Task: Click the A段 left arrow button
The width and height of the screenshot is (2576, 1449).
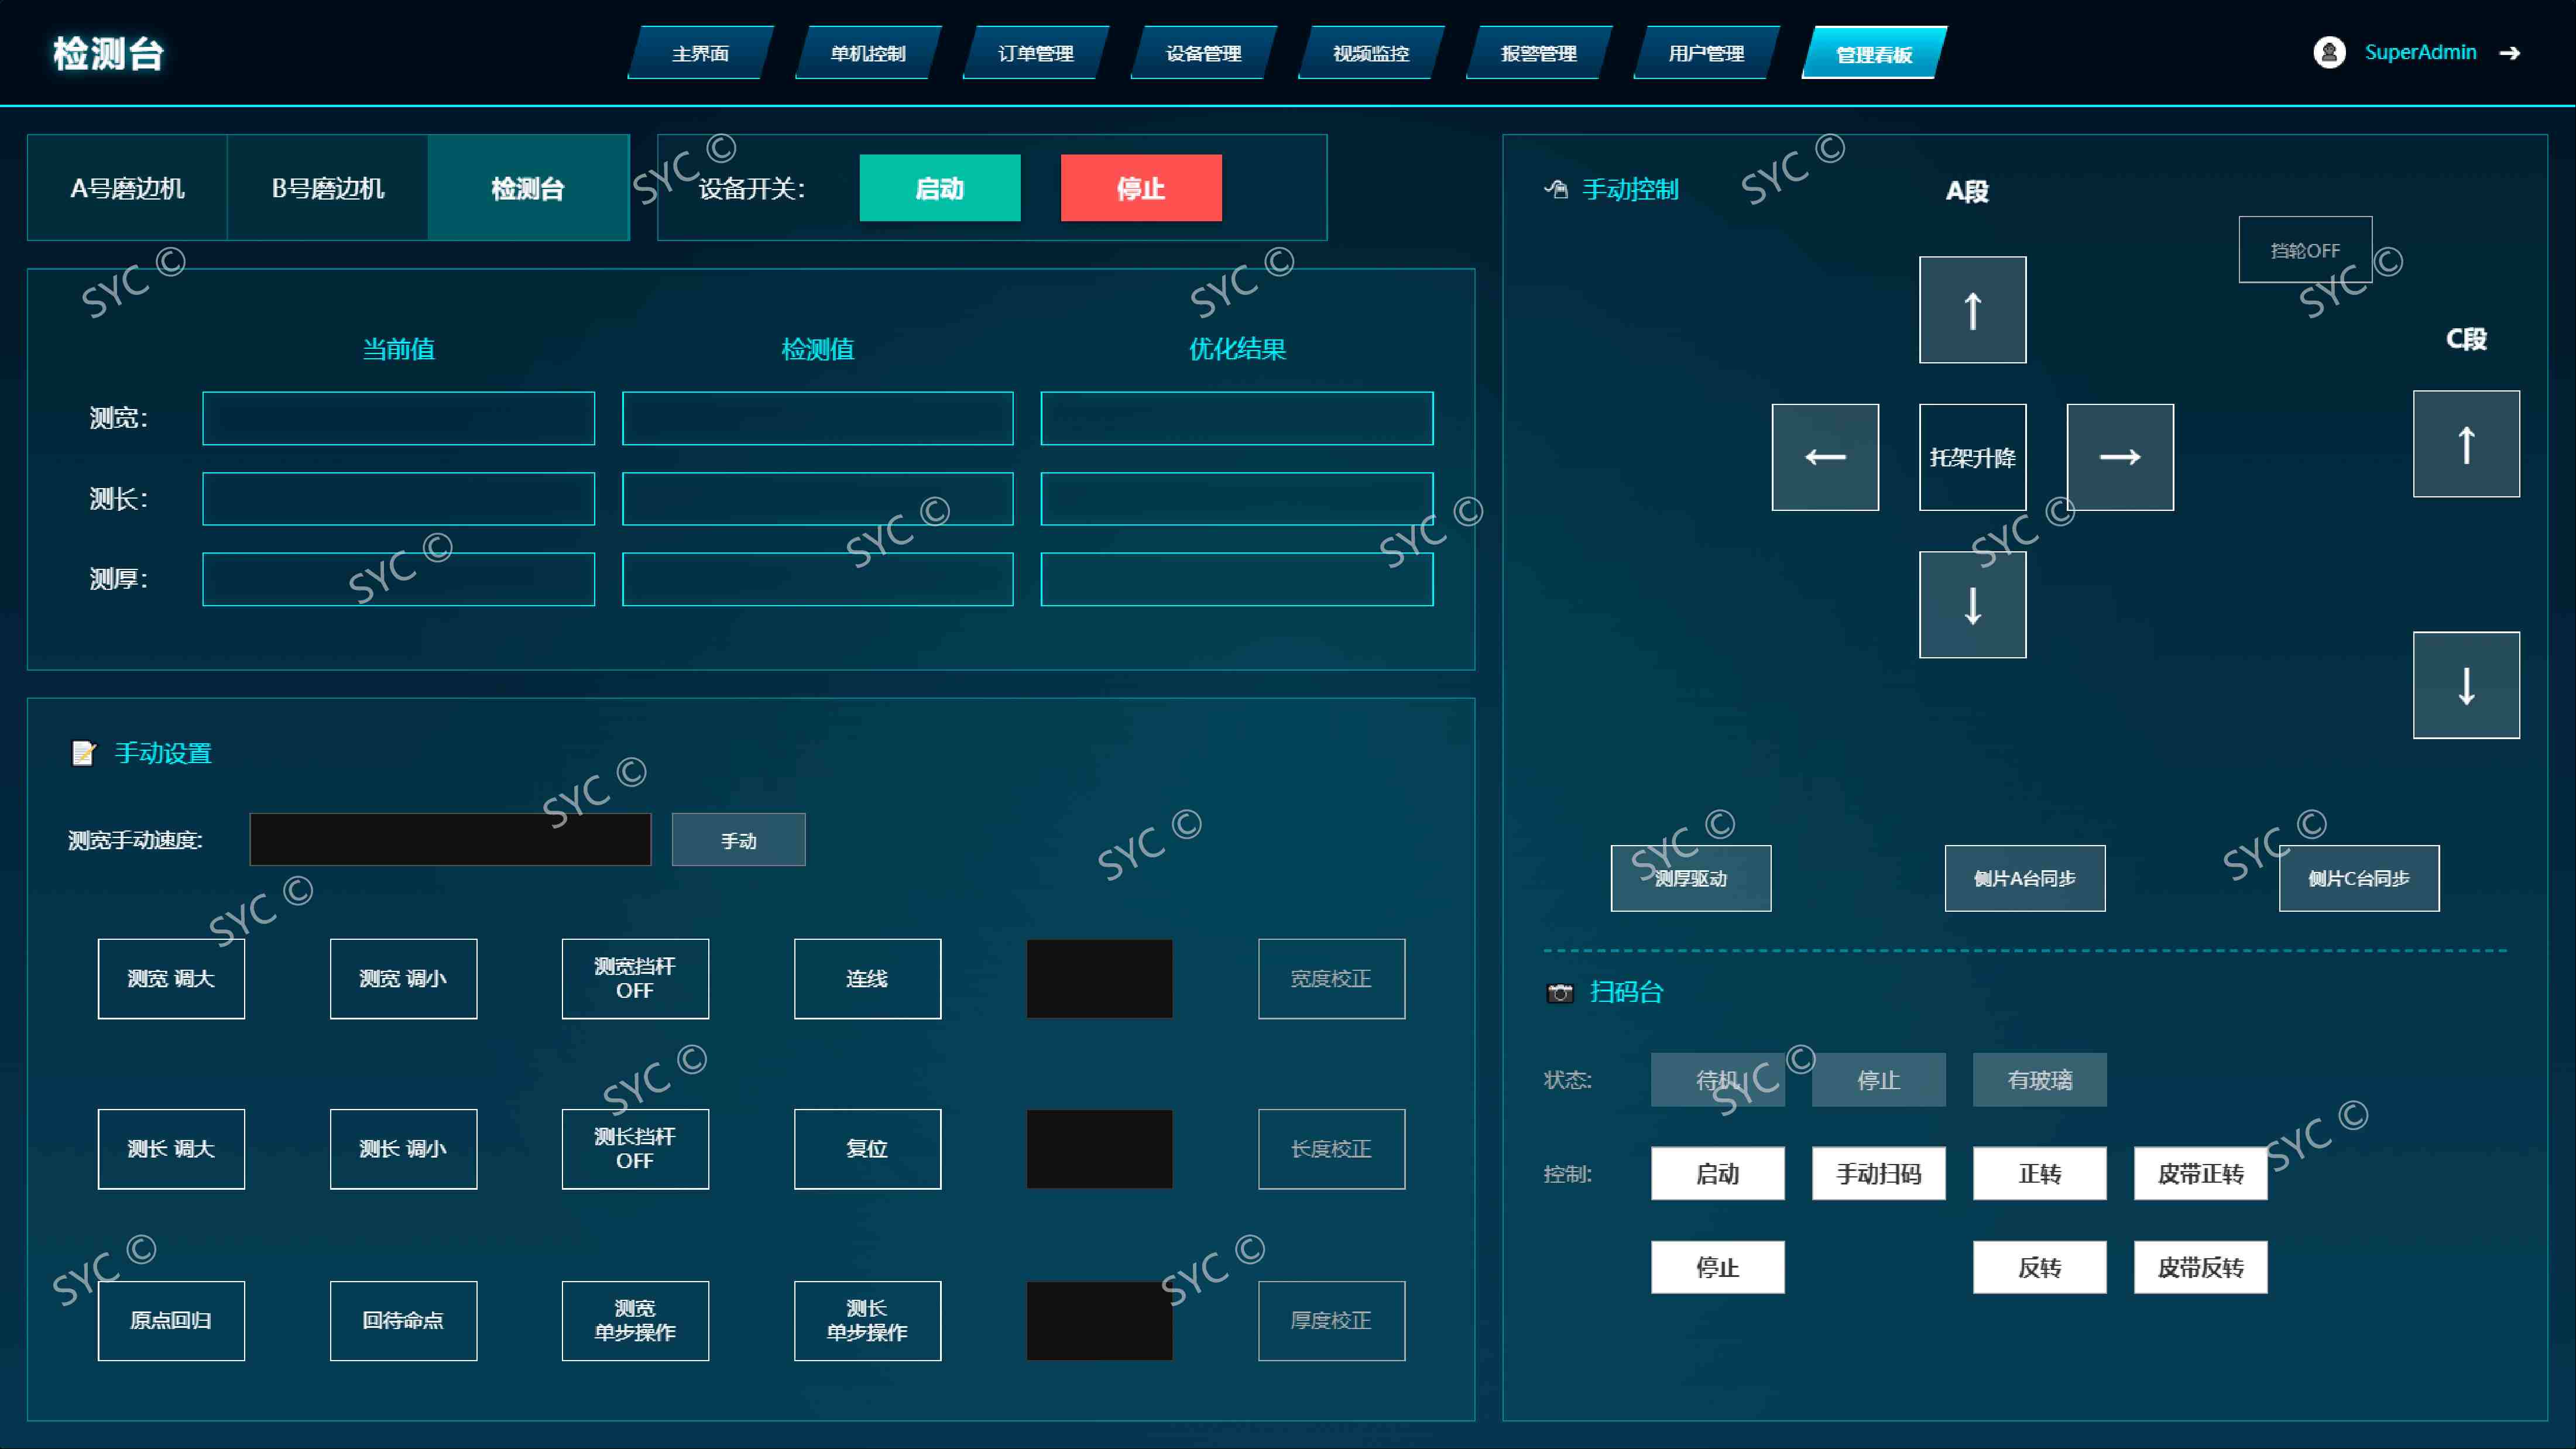Action: [1825, 457]
